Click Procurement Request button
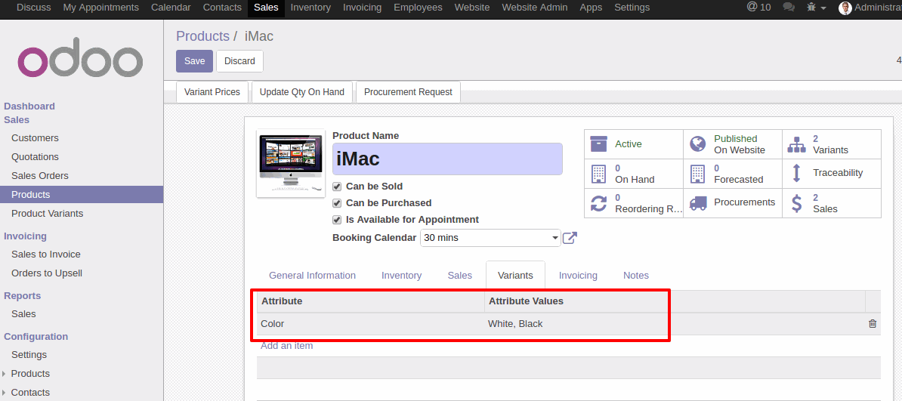 409,92
